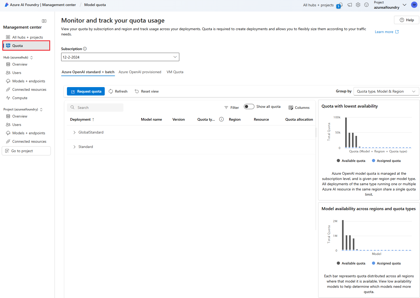Collapse the sidebar with the panel icon
Viewport: 420px width, 298px height.
click(x=44, y=21)
